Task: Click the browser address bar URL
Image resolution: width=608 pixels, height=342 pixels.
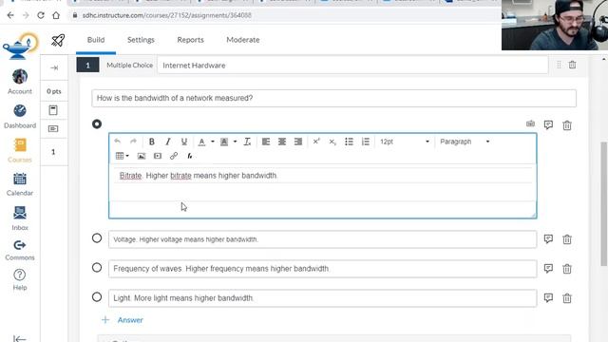Action: 167,15
